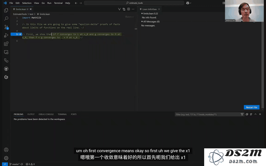Open the View menu

point(36,3)
